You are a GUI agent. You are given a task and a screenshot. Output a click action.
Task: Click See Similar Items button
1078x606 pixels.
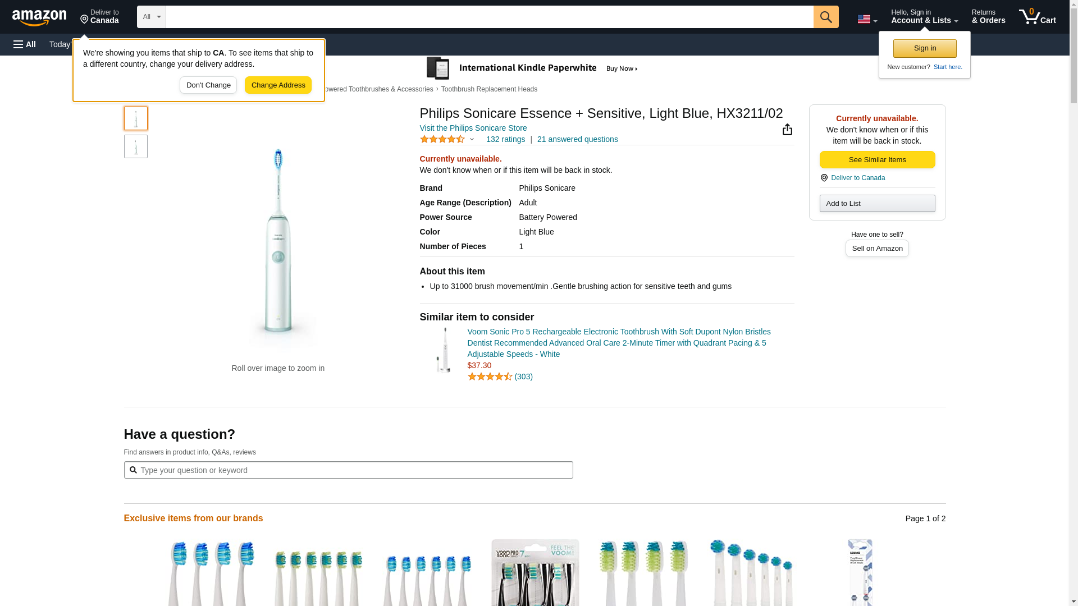[x=877, y=160]
